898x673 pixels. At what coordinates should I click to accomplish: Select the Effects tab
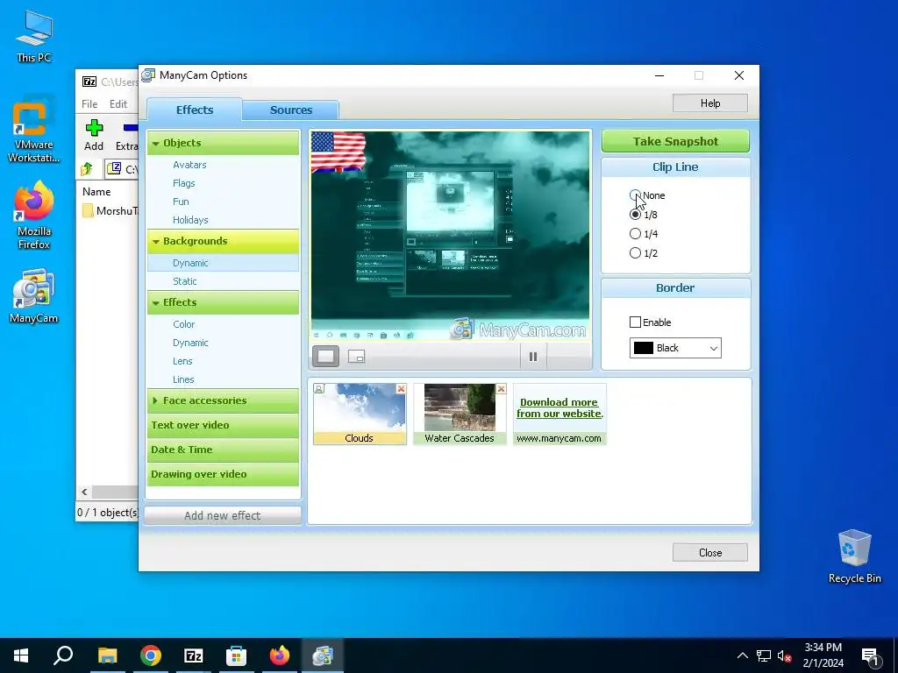pyautogui.click(x=195, y=110)
